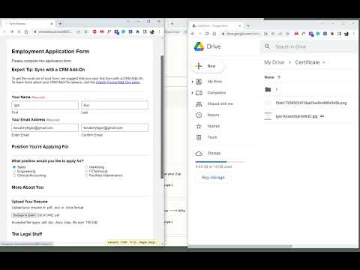
Task: Click forward arrow in the form browser window
Action: click(x=12, y=31)
